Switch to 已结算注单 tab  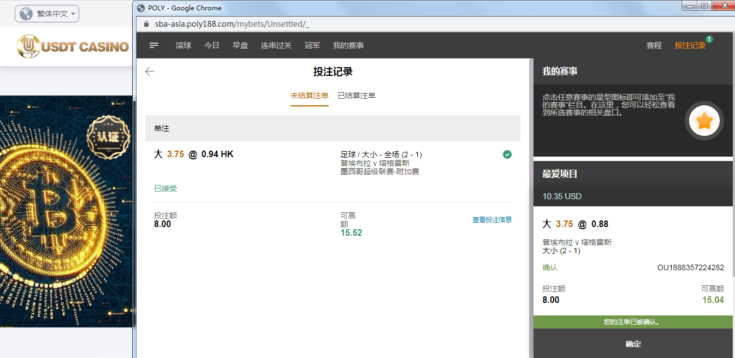[x=356, y=96]
